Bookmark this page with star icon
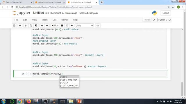Image resolution: width=186 pixels, height=104 pixels. [x=173, y=7]
